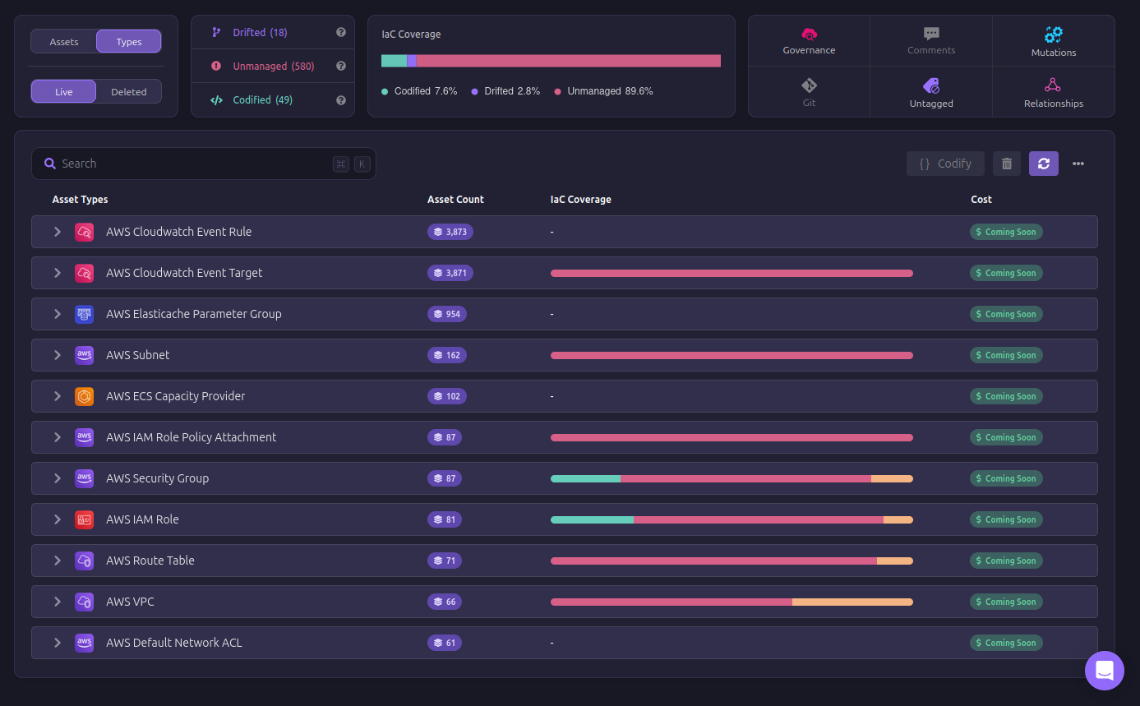
Task: Click the AWS VPC icon
Action: pos(84,602)
